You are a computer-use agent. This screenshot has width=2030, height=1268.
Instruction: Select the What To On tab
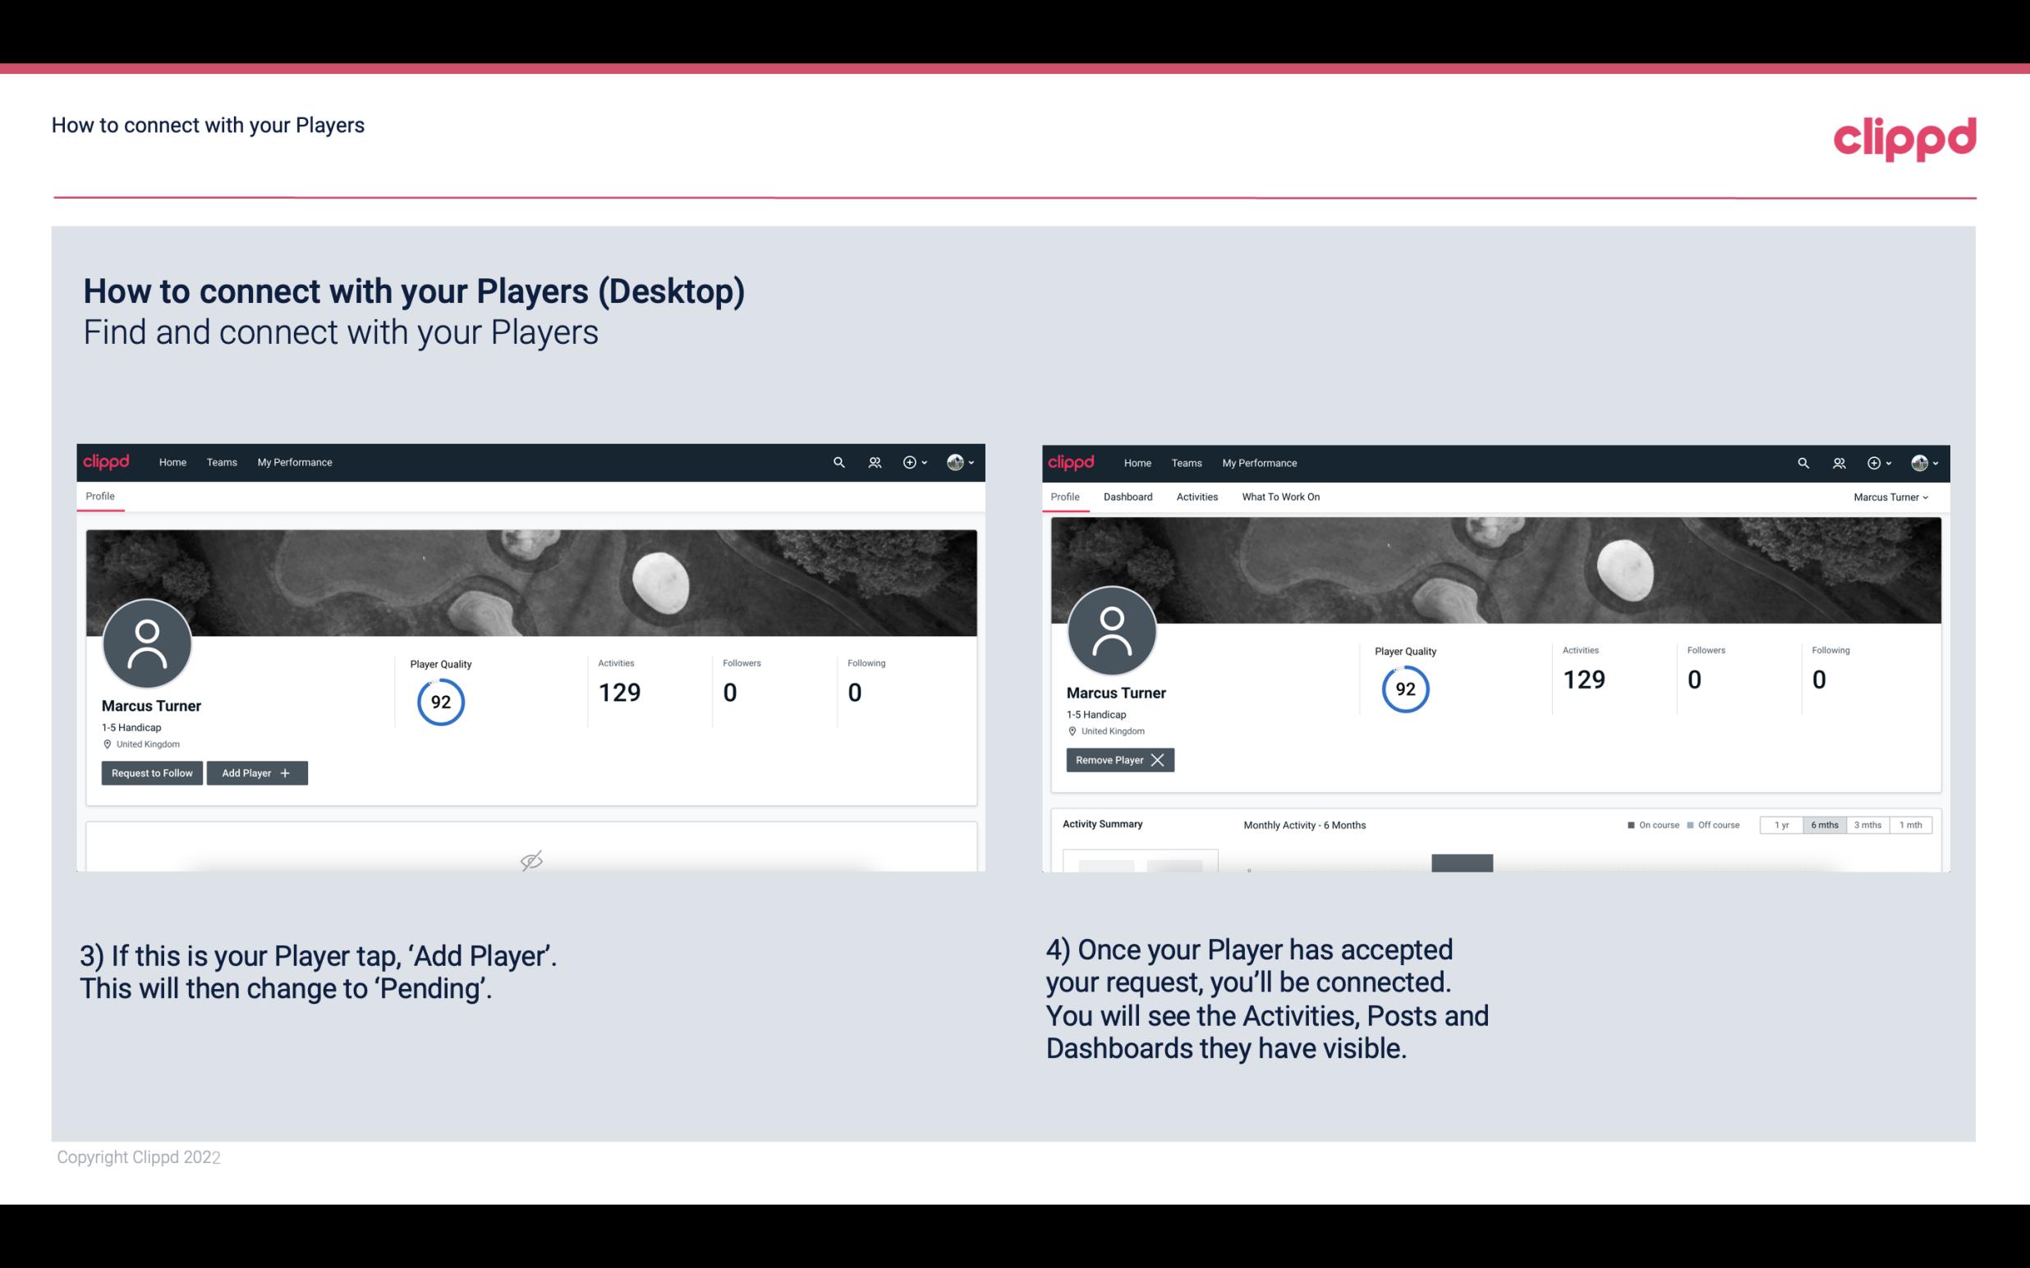(x=1280, y=497)
